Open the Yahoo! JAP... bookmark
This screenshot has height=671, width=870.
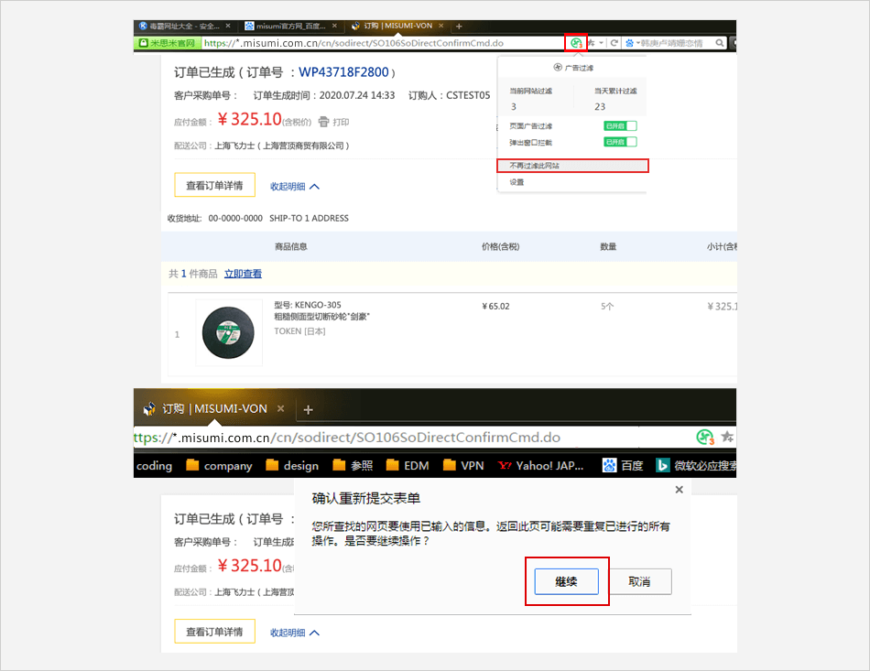click(x=540, y=465)
